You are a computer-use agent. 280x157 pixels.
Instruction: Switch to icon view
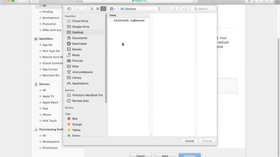click(x=92, y=9)
